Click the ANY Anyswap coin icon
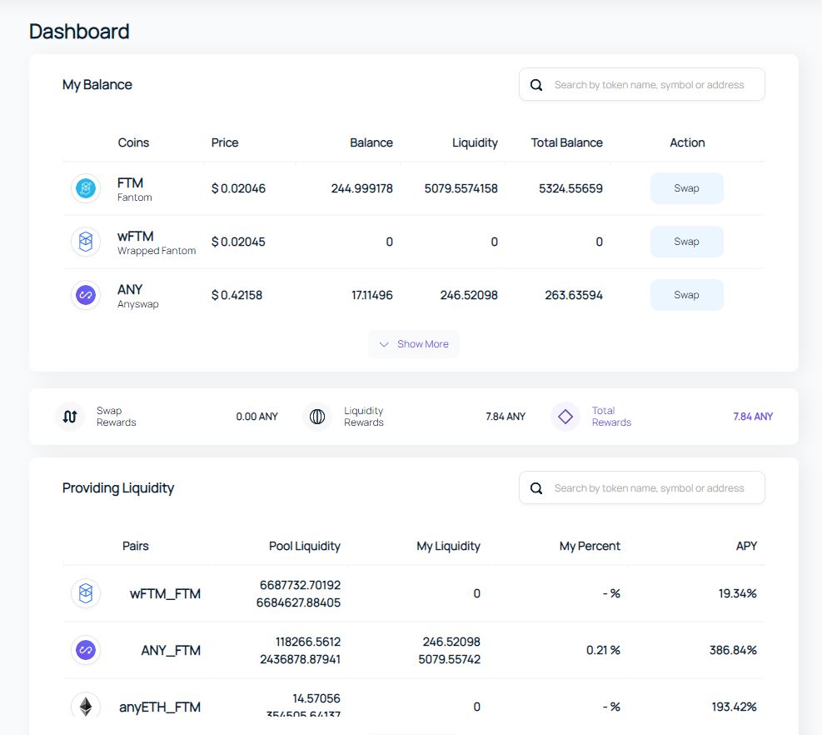822x735 pixels. pos(86,295)
